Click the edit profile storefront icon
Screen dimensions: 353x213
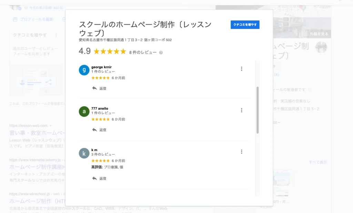pyautogui.click(x=15, y=19)
